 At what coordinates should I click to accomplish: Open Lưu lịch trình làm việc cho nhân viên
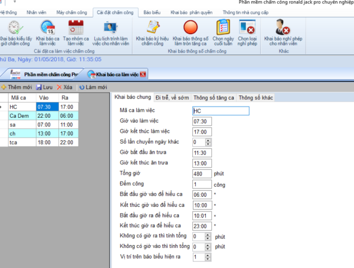tap(110, 28)
